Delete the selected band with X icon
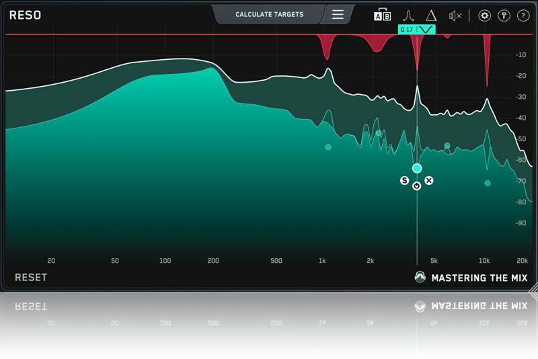 tap(429, 180)
